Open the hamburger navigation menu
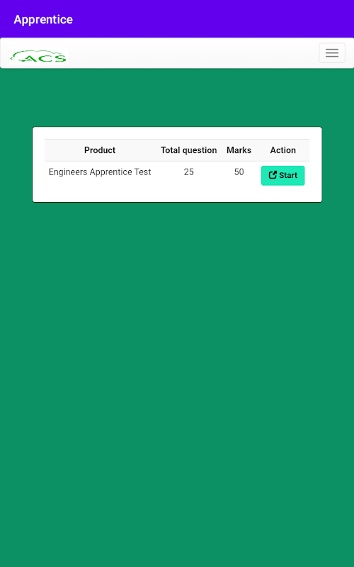 (331, 52)
